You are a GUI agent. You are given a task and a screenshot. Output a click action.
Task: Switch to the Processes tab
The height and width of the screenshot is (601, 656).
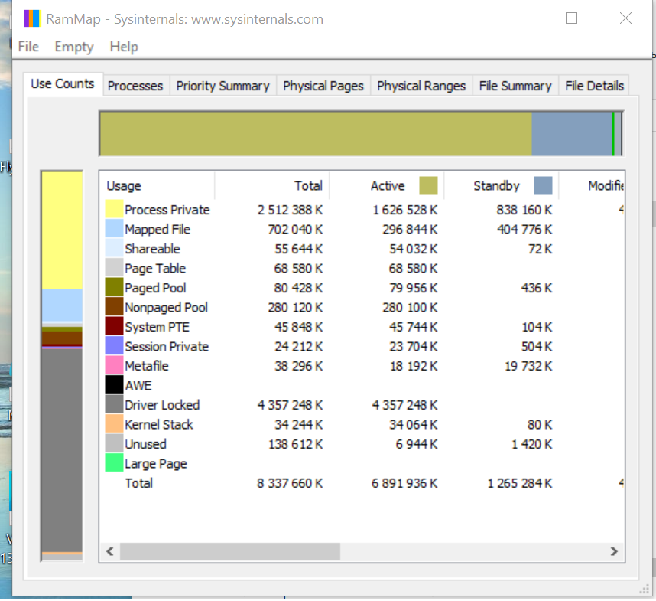[135, 86]
